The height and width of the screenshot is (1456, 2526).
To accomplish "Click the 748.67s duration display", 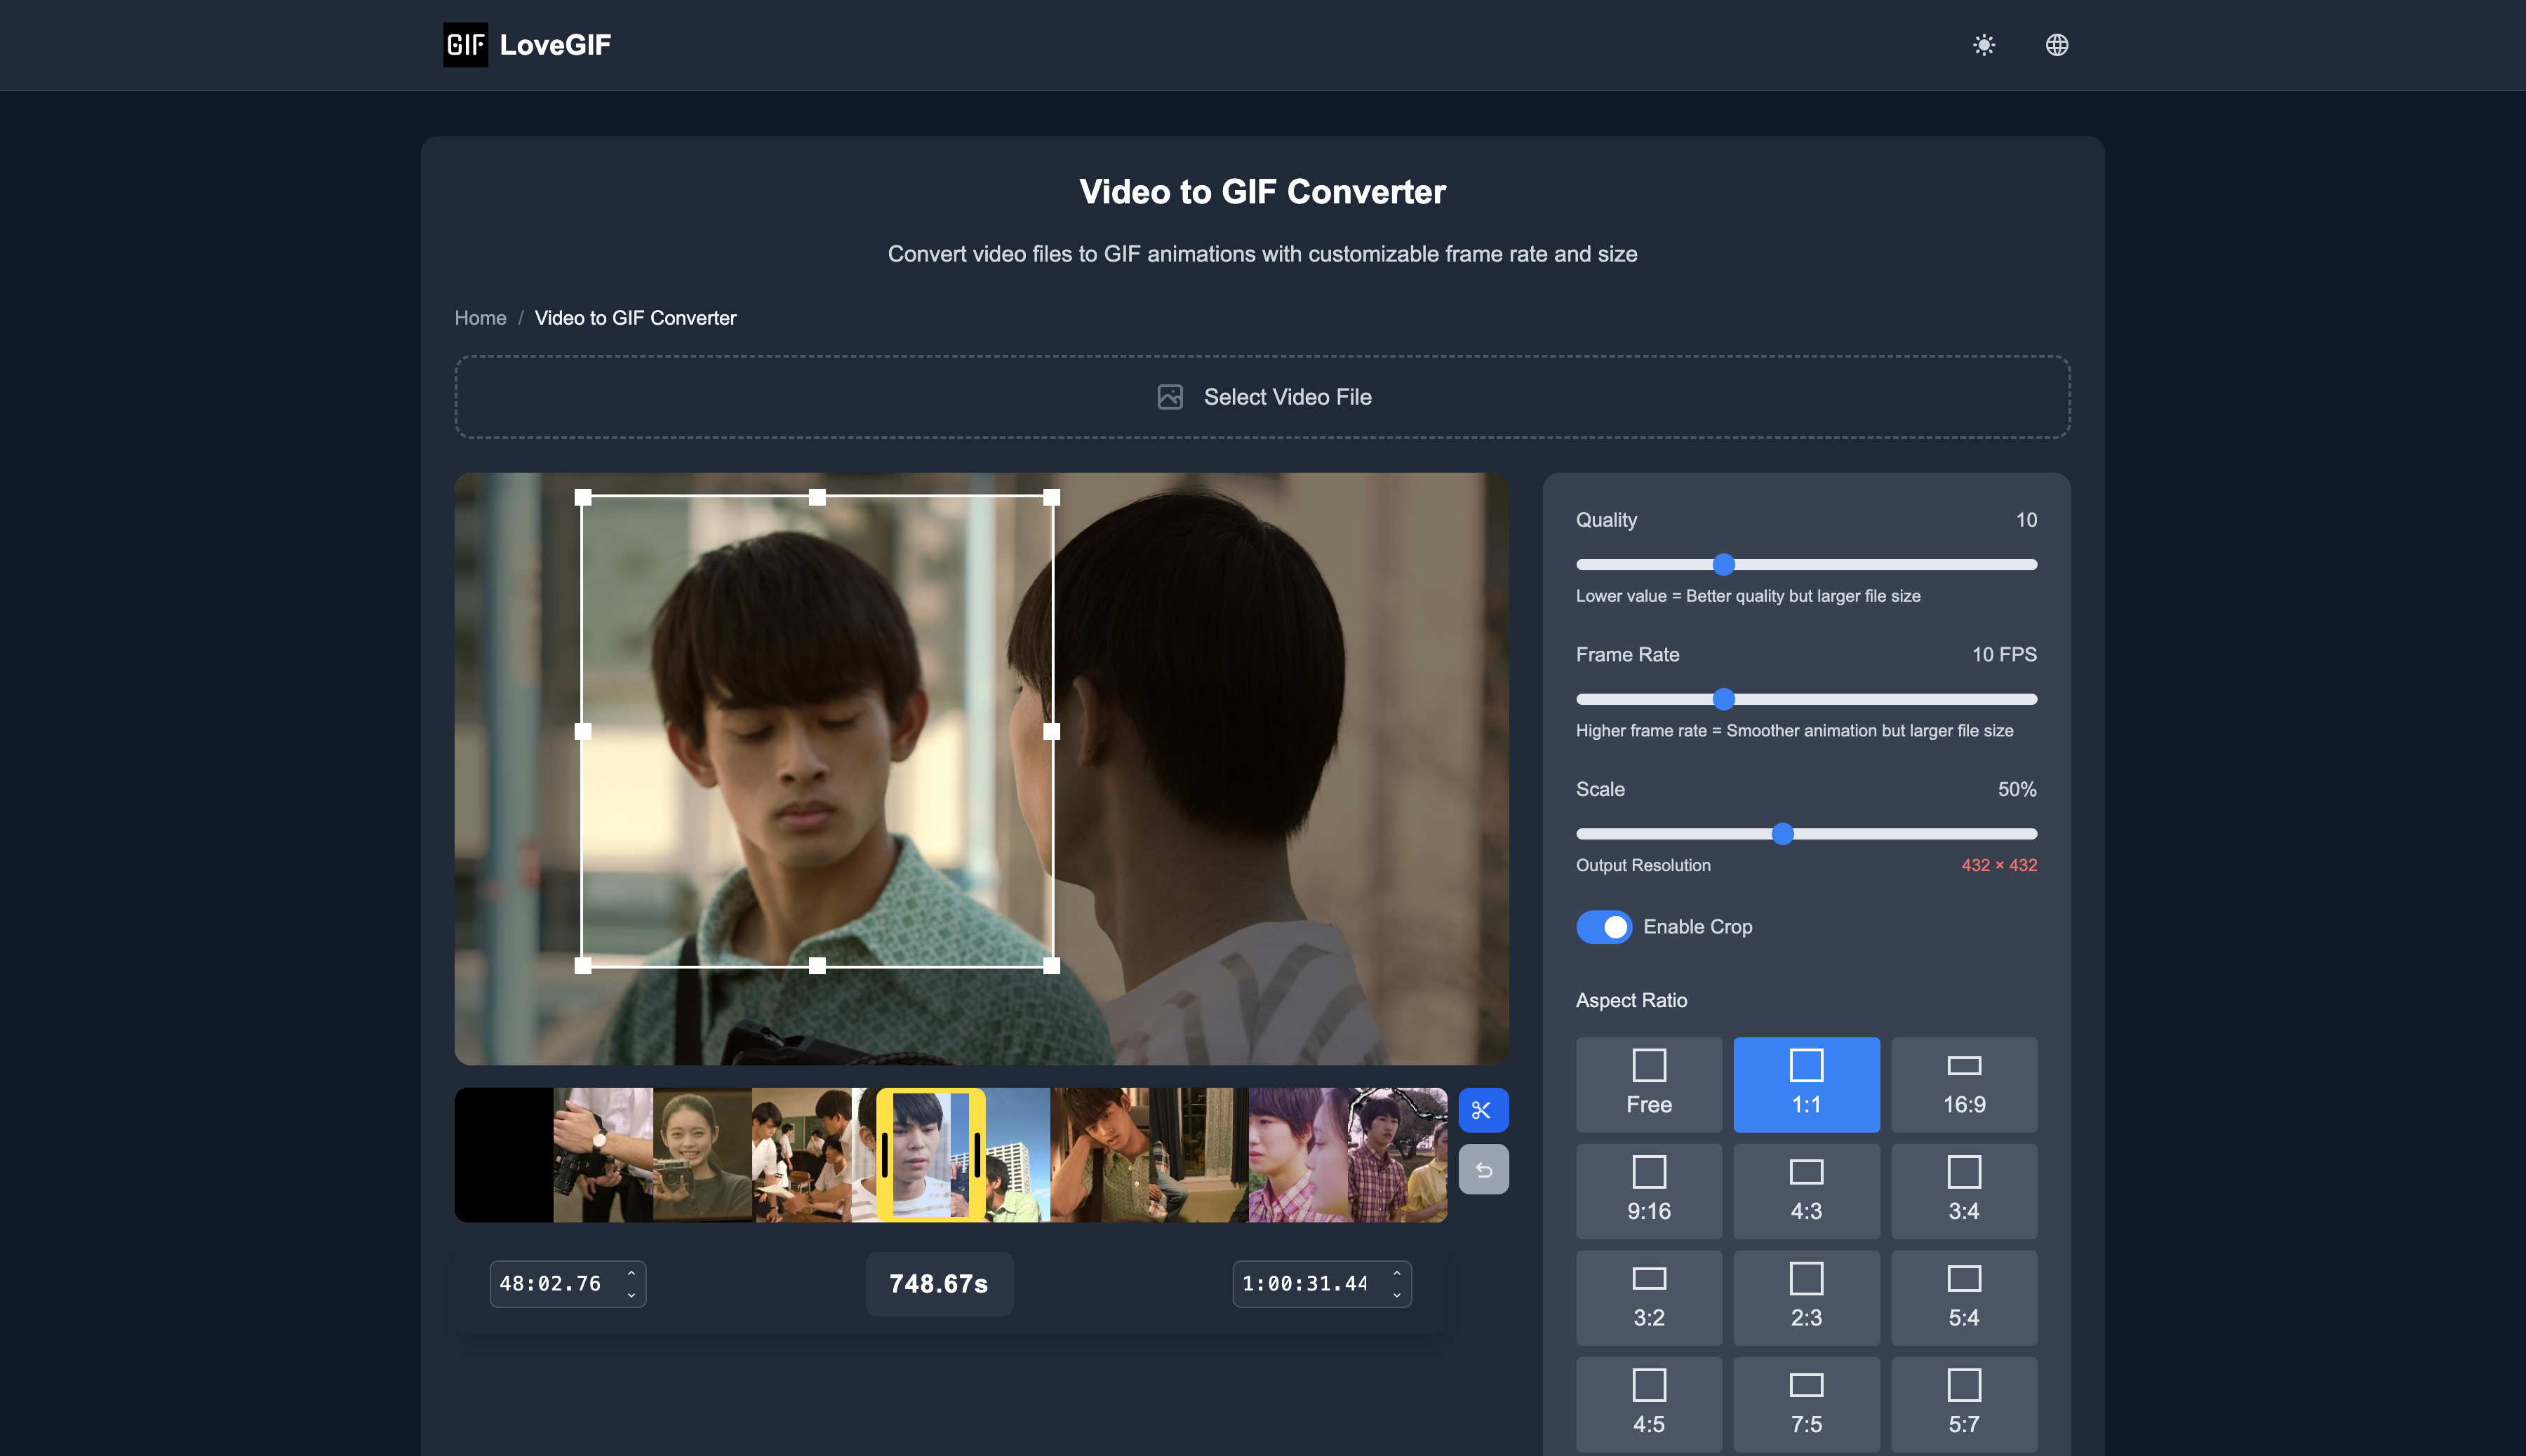I will [938, 1284].
